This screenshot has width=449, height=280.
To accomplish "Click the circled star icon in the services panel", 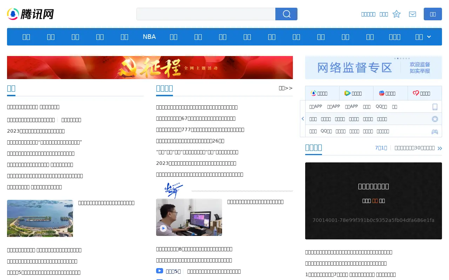I will click(435, 119).
